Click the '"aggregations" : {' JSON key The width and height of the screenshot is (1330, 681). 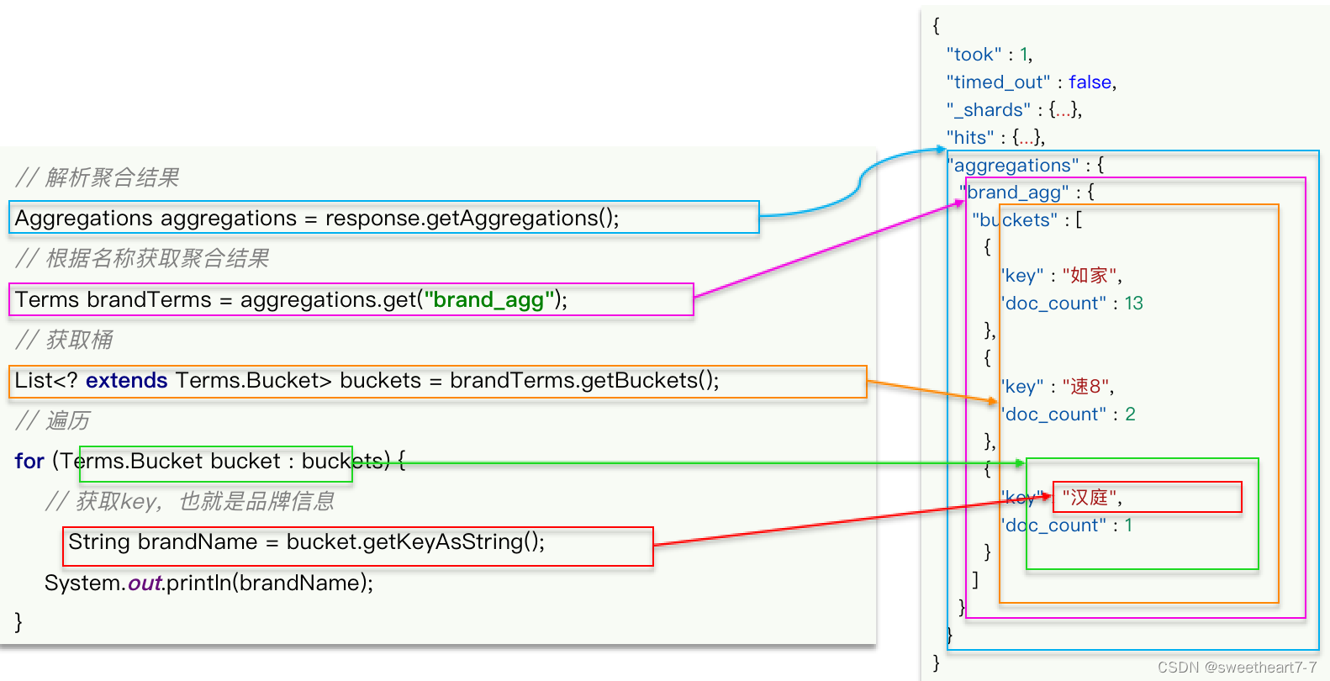(x=1026, y=166)
